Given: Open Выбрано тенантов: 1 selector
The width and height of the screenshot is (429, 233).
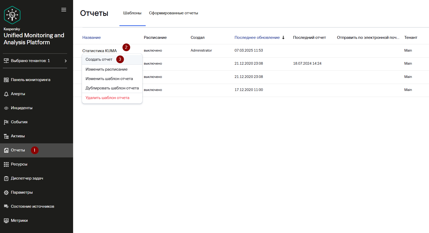Looking at the screenshot, I should [x=35, y=61].
